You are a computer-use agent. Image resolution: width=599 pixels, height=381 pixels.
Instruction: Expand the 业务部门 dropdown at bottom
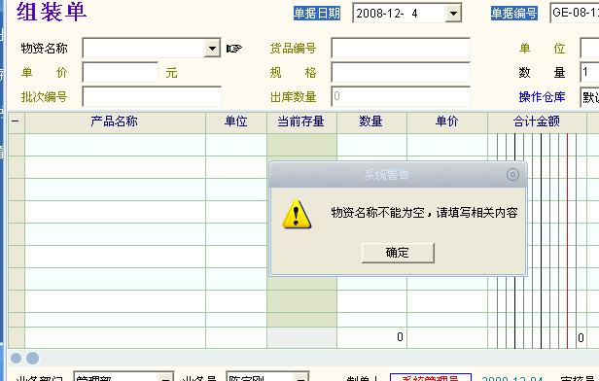click(165, 377)
